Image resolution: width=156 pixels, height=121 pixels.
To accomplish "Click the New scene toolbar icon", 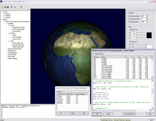I will 2,7.
